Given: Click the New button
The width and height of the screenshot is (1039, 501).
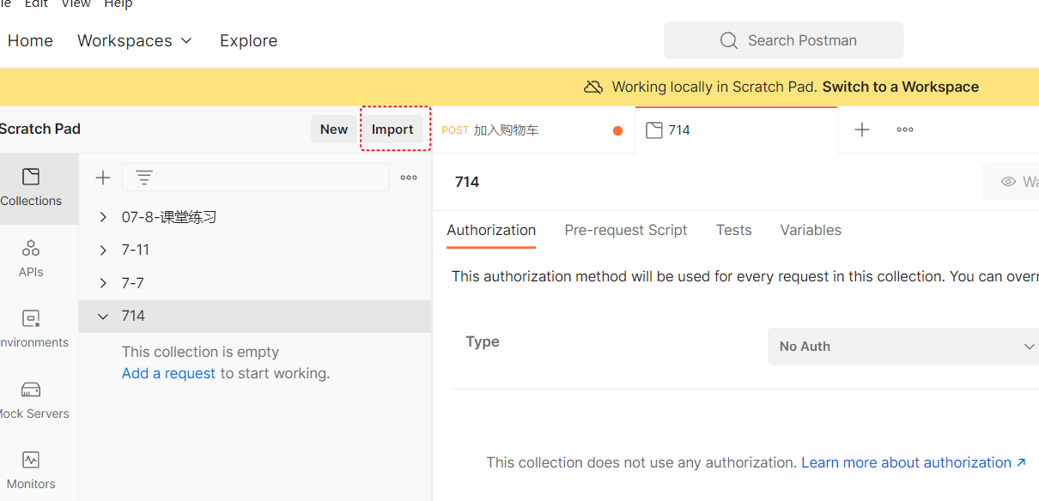Looking at the screenshot, I should (334, 130).
